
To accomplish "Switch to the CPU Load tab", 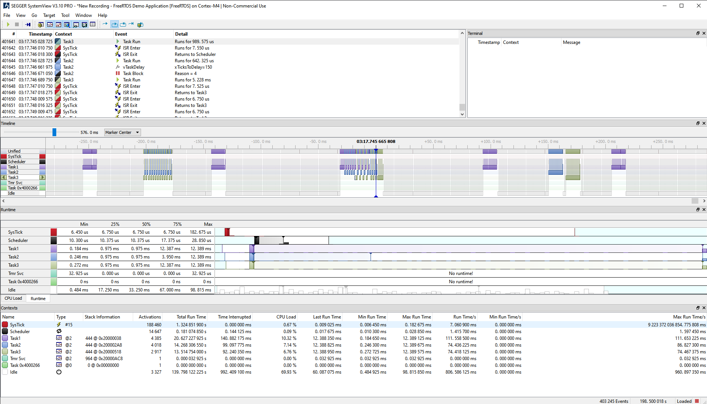I will pos(13,299).
